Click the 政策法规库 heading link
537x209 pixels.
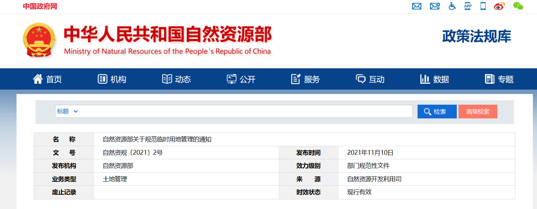pos(476,36)
